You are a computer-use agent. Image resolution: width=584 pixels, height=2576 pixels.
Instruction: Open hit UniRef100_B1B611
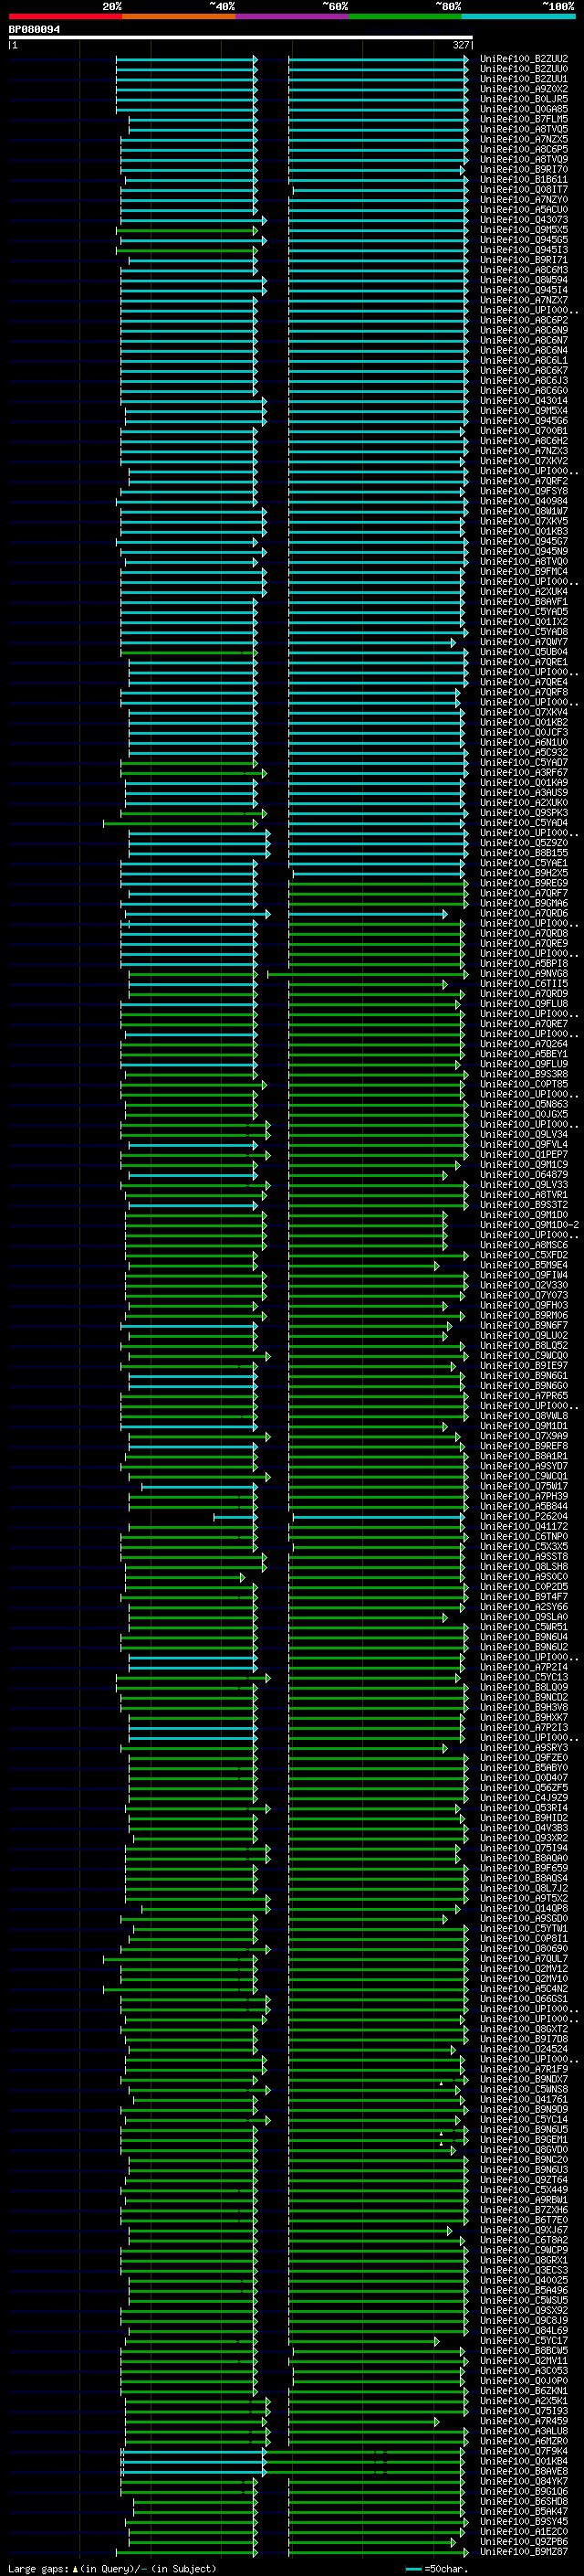[524, 180]
